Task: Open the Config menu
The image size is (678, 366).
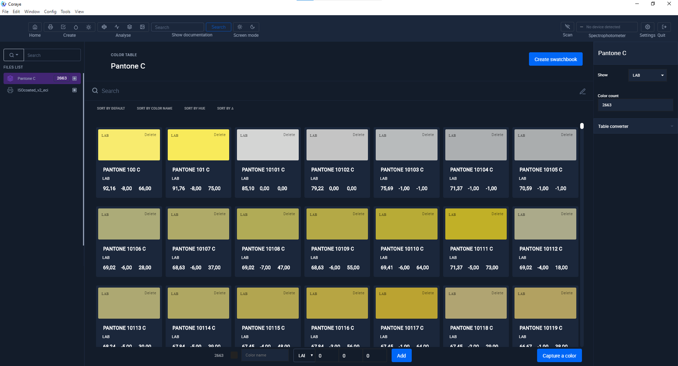Action: pos(50,12)
